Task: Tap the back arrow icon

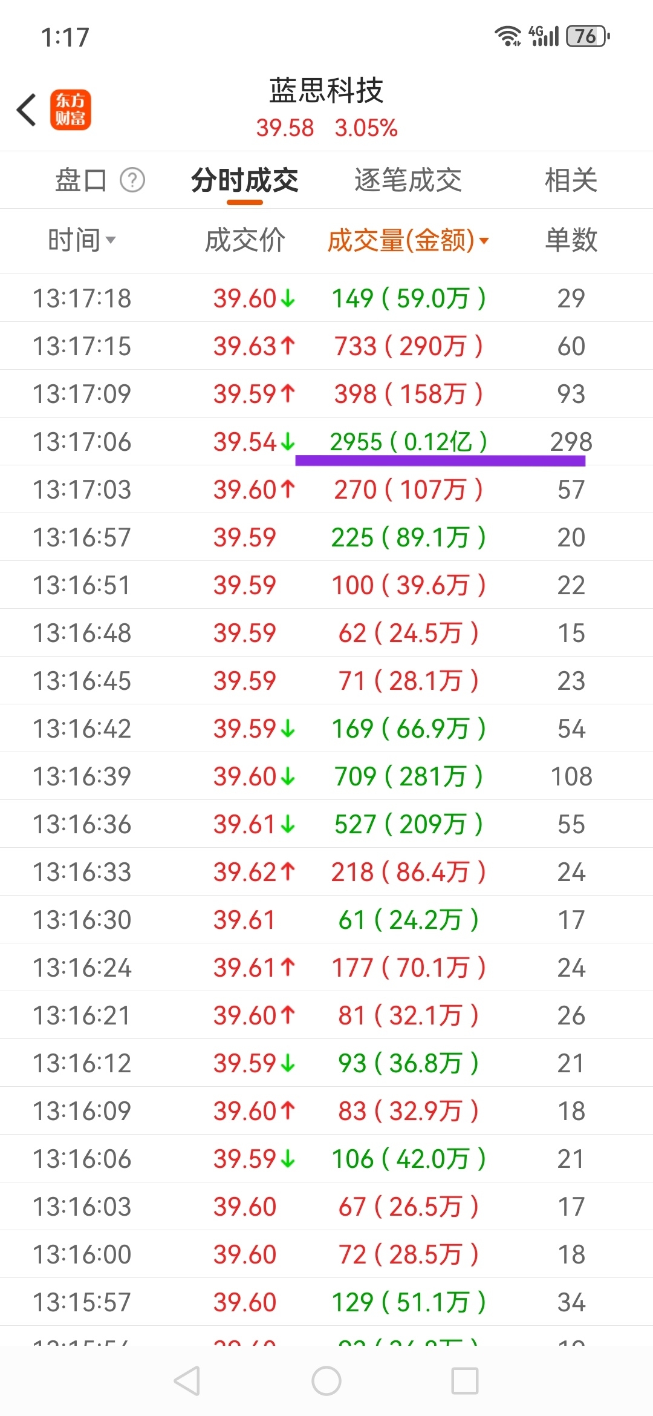Action: [x=27, y=110]
